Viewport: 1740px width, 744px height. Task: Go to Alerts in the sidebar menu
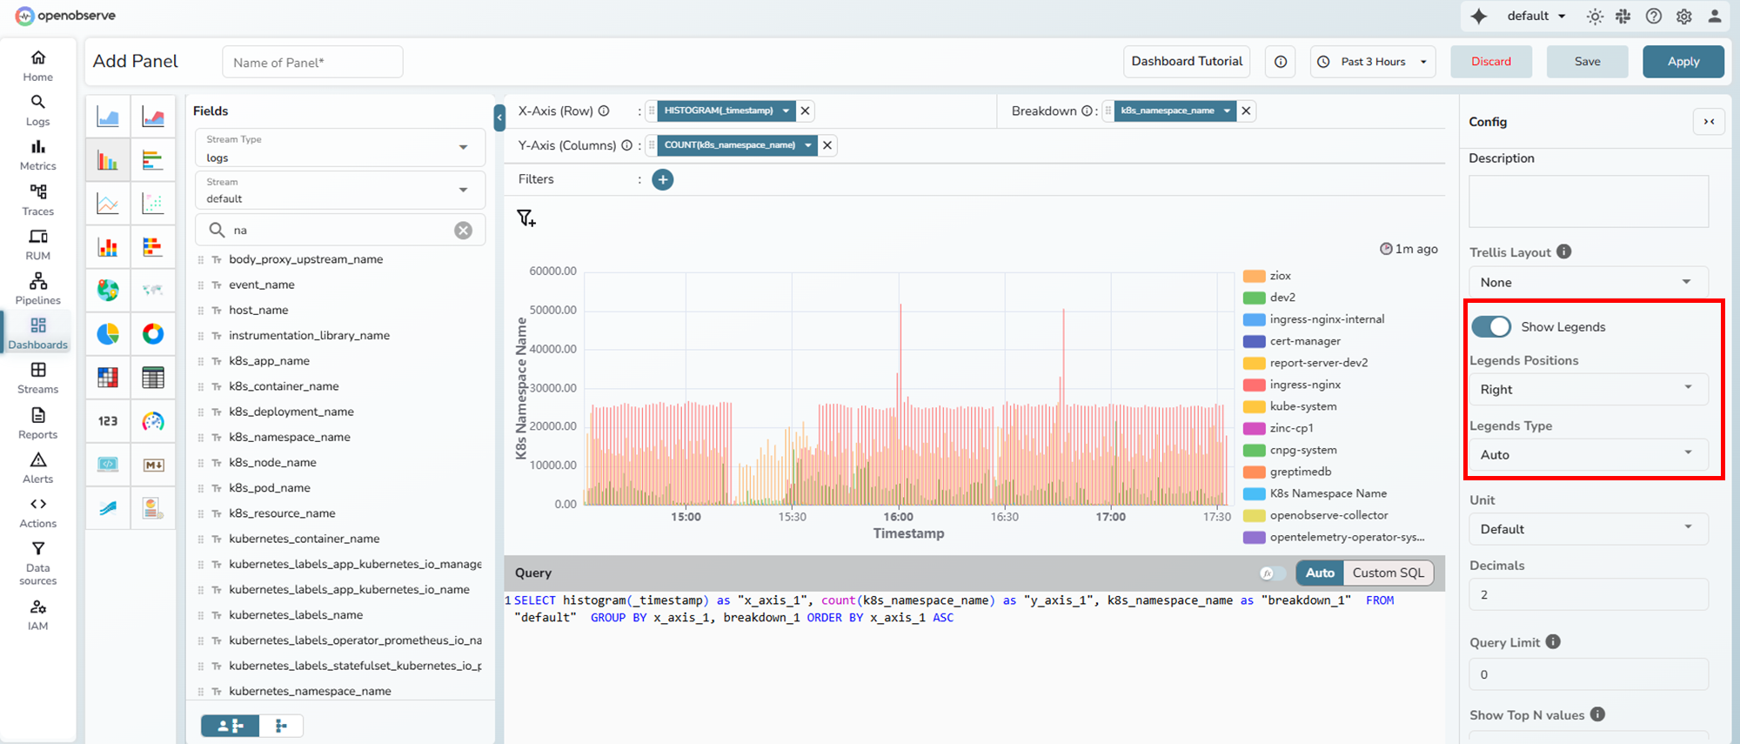pyautogui.click(x=37, y=467)
